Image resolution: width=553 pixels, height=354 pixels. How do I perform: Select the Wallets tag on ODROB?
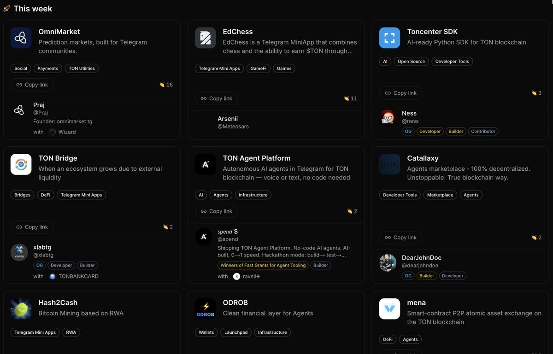pos(206,332)
